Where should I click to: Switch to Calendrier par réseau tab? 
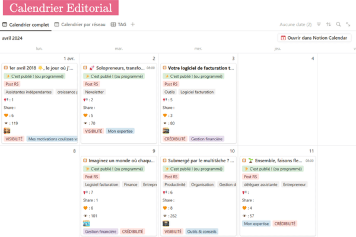click(x=80, y=24)
